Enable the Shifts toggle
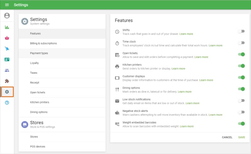The width and height of the screenshot is (251, 154). tap(241, 31)
